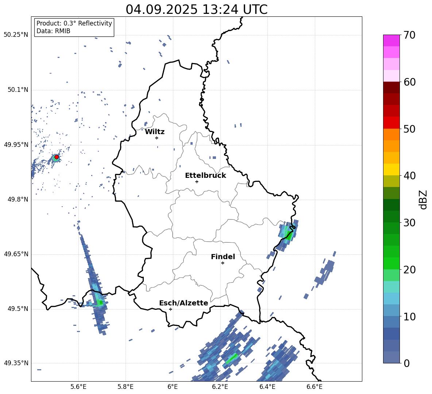Click the 5.6°E longitude label
This screenshot has height=394, width=432.
coord(78,387)
